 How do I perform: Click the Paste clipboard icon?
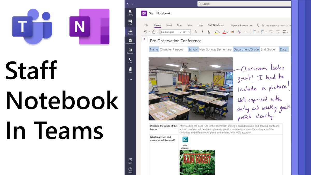pos(154,32)
